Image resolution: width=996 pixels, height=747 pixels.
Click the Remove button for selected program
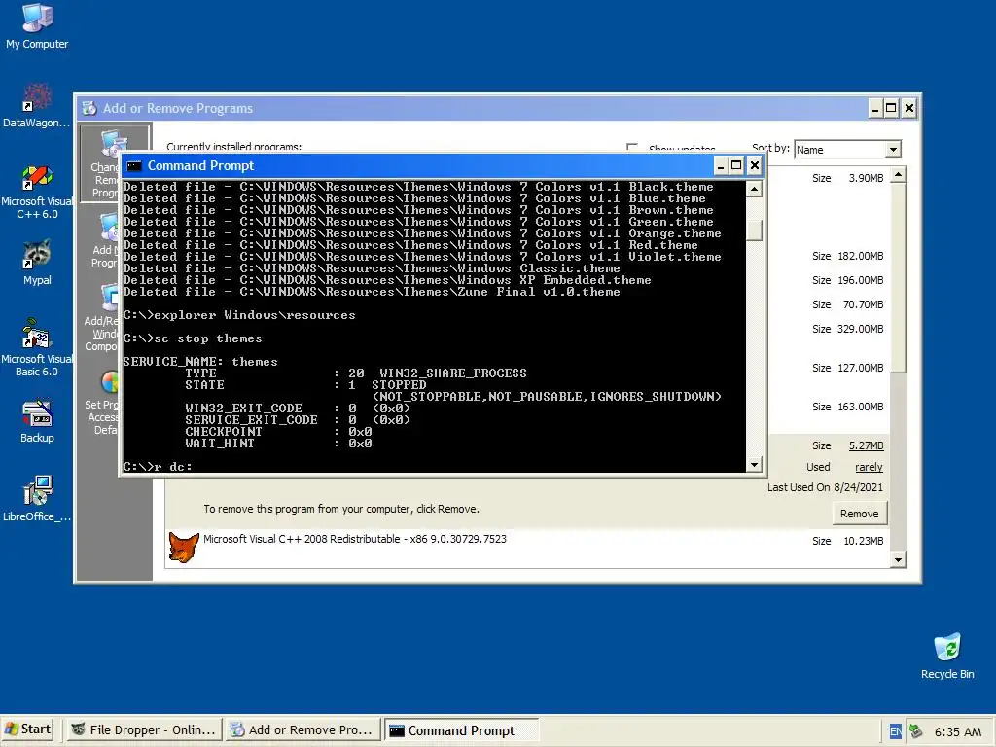pyautogui.click(x=859, y=514)
